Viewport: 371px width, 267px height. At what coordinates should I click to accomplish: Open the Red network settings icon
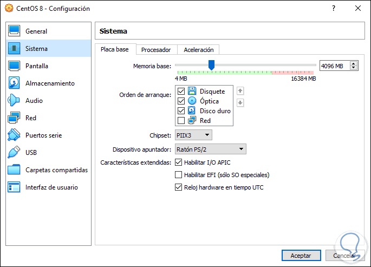(14, 118)
